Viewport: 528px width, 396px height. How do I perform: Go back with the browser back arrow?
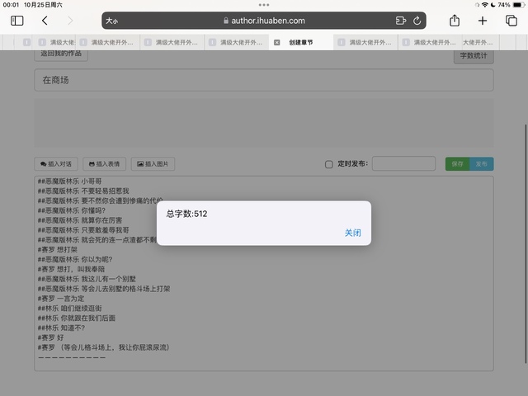point(45,21)
